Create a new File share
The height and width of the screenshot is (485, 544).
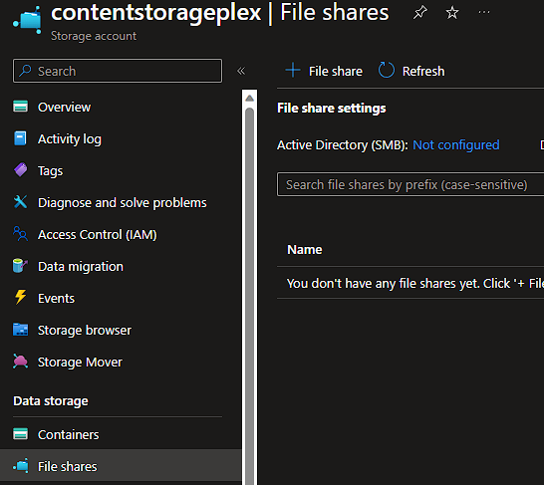pos(324,71)
